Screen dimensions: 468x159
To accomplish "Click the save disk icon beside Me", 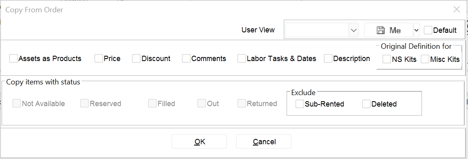I will point(380,30).
